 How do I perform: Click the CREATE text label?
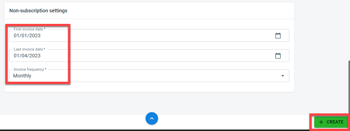pos(335,122)
